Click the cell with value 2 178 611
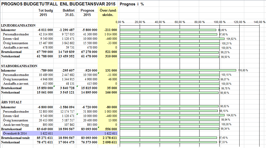266x148 pixels. [x=110, y=138]
